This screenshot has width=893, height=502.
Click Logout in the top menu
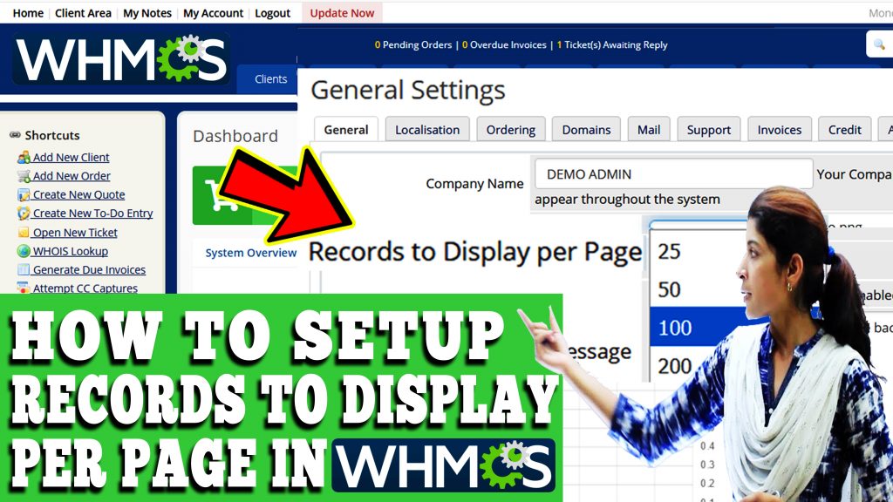click(272, 12)
